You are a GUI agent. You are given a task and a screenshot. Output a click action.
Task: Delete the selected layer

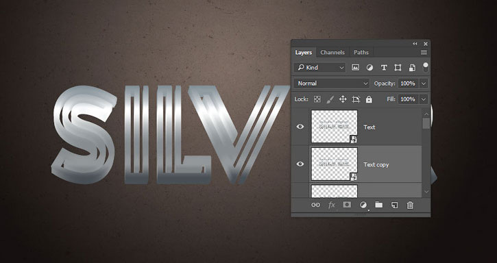(x=410, y=205)
